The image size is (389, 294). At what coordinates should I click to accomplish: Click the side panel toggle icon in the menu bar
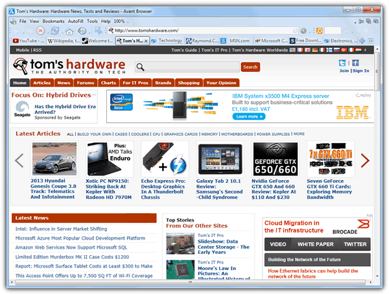click(x=361, y=21)
